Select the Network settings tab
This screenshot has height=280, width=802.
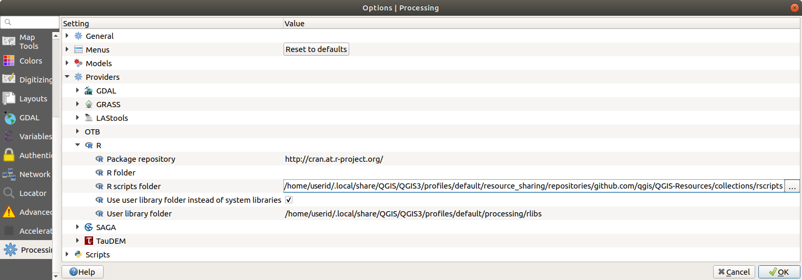point(26,174)
